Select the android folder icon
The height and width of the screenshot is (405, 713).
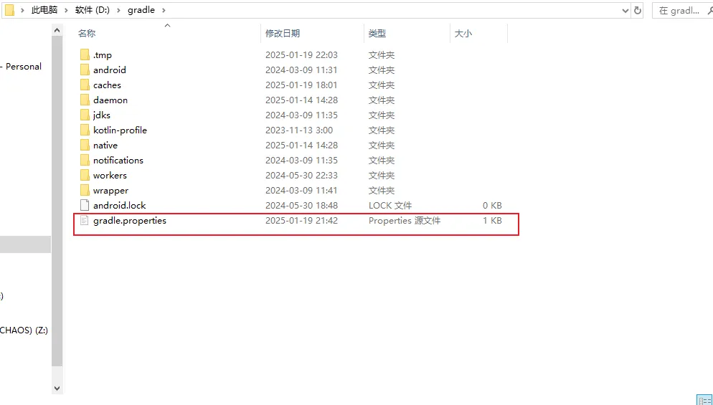pos(85,70)
